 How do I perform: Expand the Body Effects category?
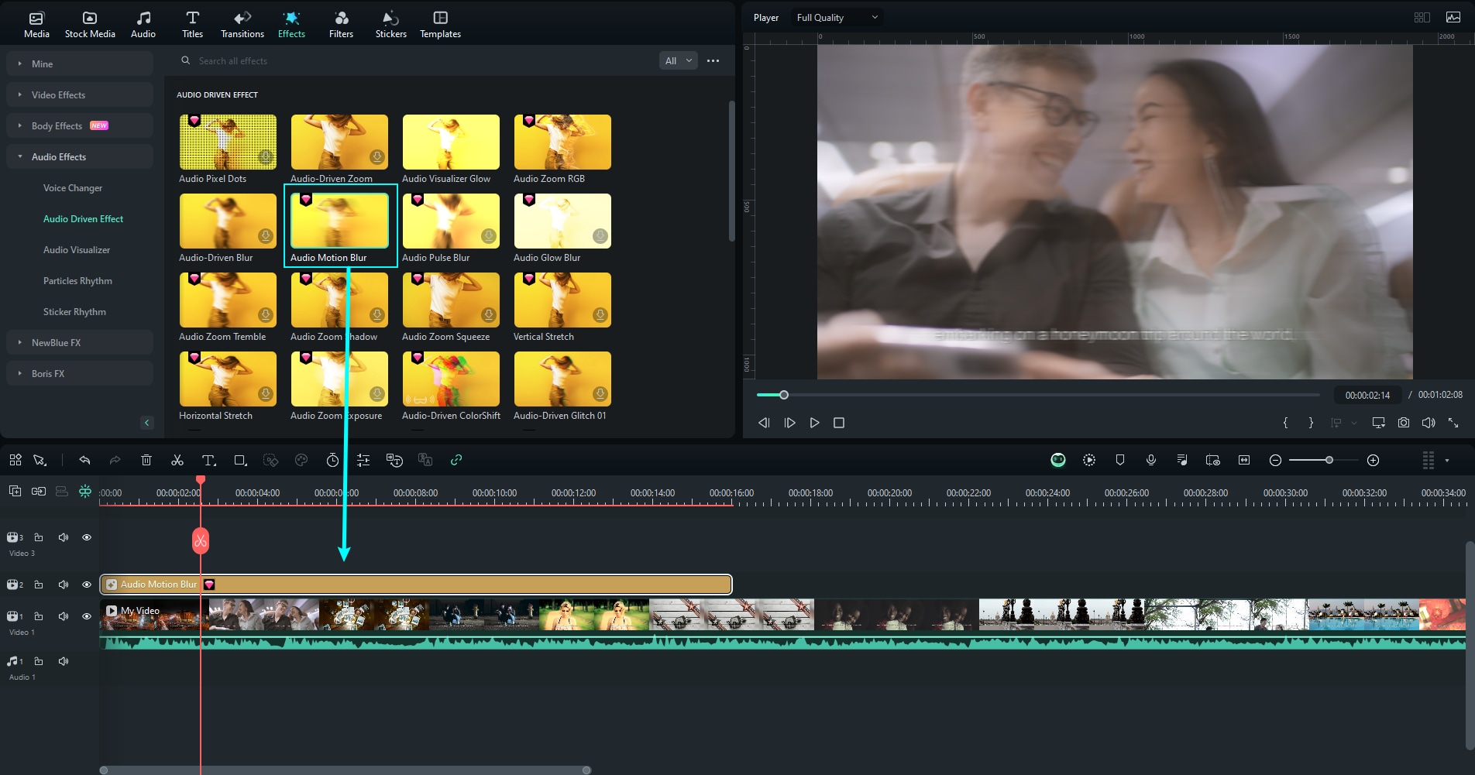coord(80,125)
